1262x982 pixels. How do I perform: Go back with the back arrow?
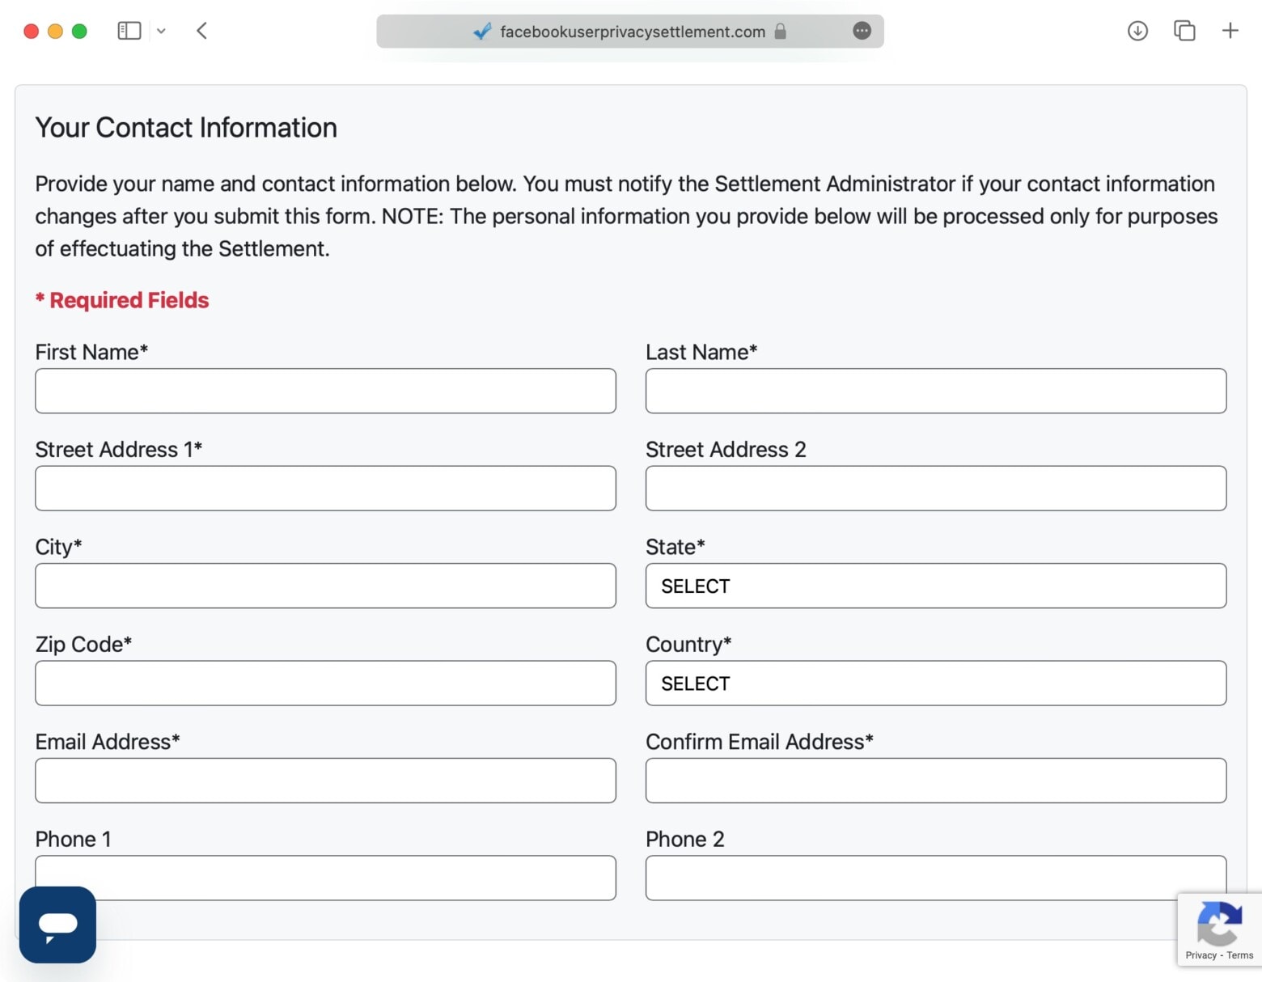tap(202, 31)
